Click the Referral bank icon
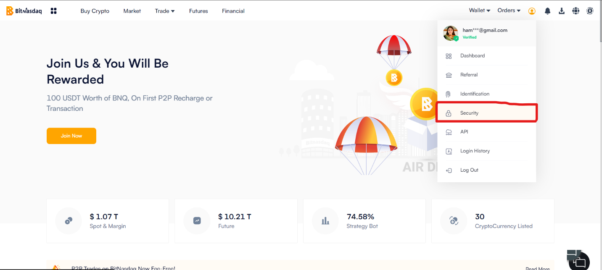The width and height of the screenshot is (602, 270). 449,75
